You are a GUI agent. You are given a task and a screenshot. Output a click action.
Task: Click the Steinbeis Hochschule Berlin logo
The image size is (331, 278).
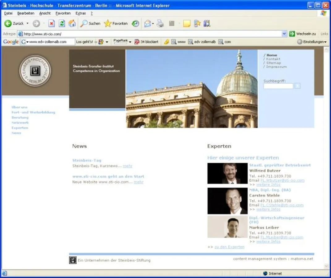point(35,70)
